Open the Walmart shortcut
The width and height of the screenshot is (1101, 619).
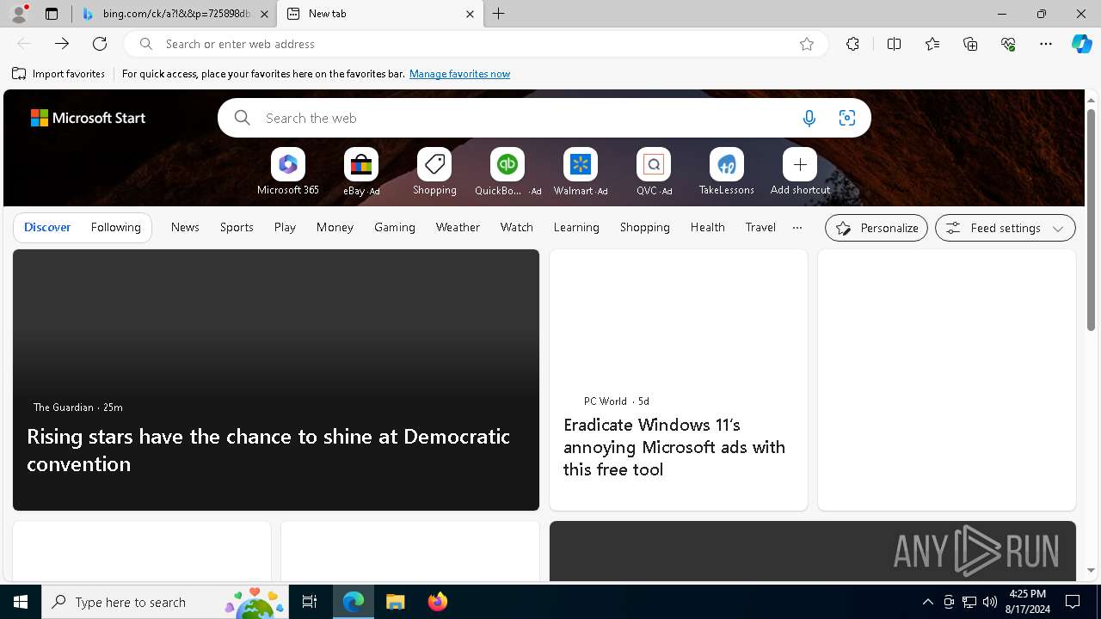(581, 172)
